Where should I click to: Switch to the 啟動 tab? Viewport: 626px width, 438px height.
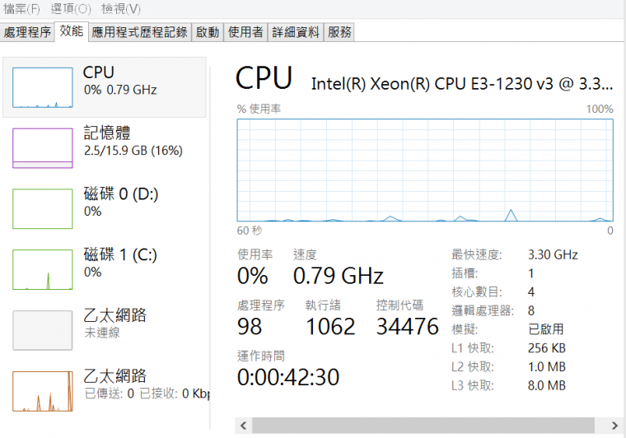(208, 32)
